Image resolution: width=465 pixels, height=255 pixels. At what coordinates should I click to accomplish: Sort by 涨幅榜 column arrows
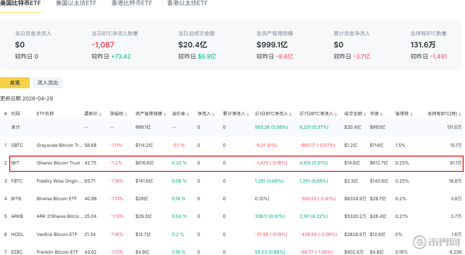coord(126,114)
